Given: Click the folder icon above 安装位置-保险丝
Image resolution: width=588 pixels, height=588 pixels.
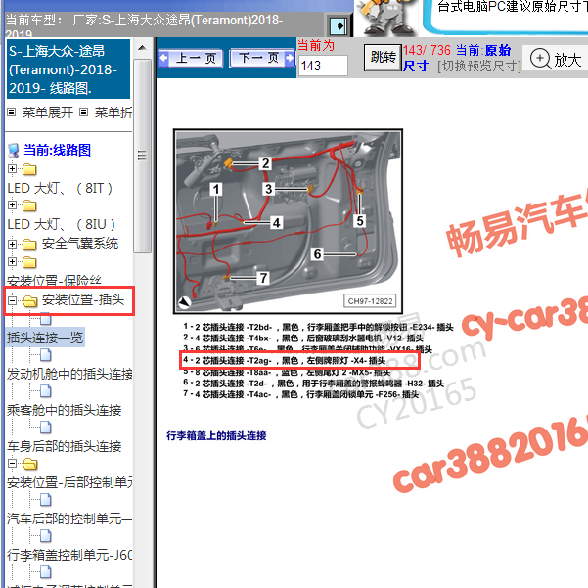Looking at the screenshot, I should 29,262.
